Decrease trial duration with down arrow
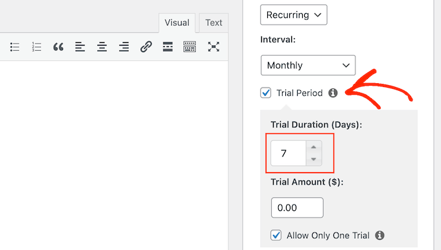The image size is (441, 250). click(314, 159)
